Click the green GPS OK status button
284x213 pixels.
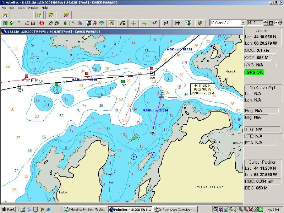tap(254, 72)
